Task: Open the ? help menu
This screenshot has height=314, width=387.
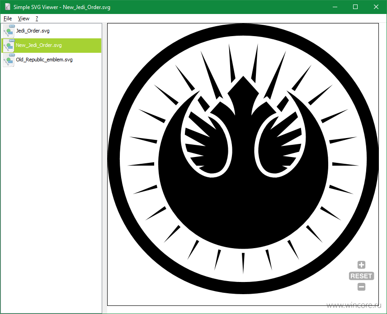Action: point(37,18)
